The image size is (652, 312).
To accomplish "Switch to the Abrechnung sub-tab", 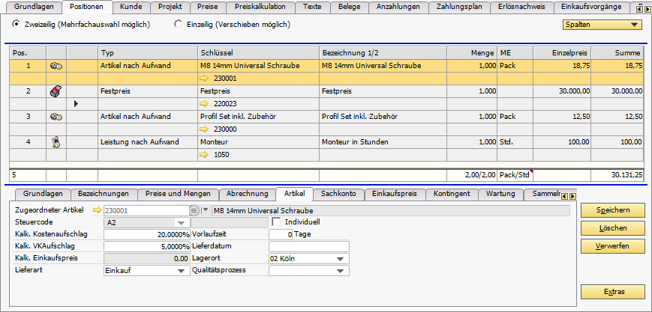I will (247, 194).
